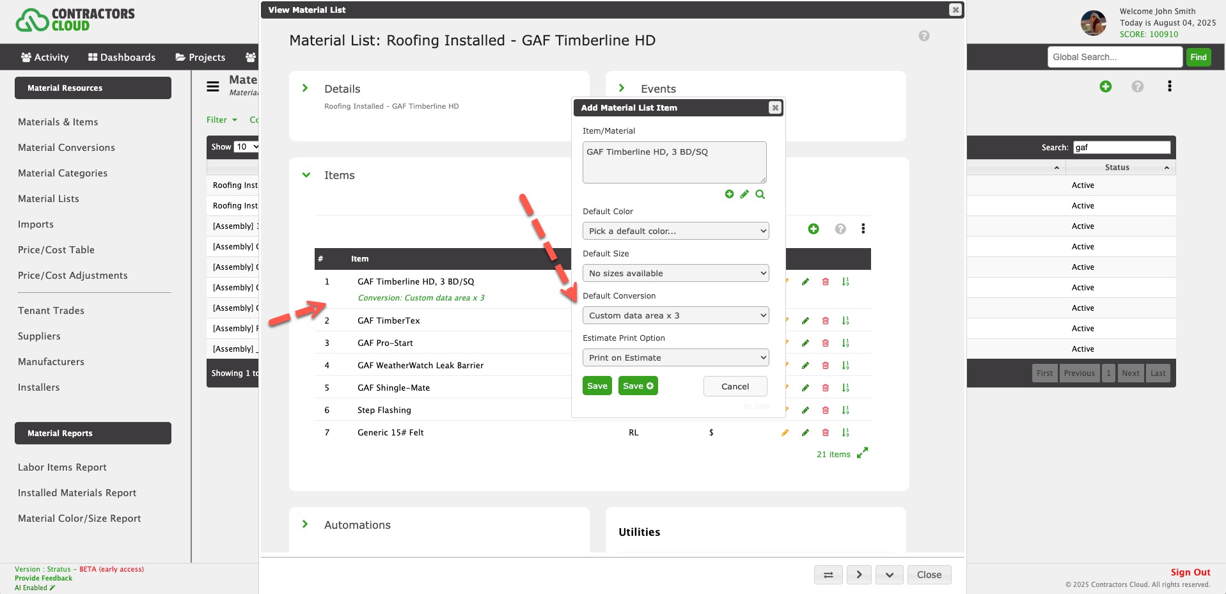Screen dimensions: 1226x594
Task: Collapse Items section chevron
Action: 306,175
